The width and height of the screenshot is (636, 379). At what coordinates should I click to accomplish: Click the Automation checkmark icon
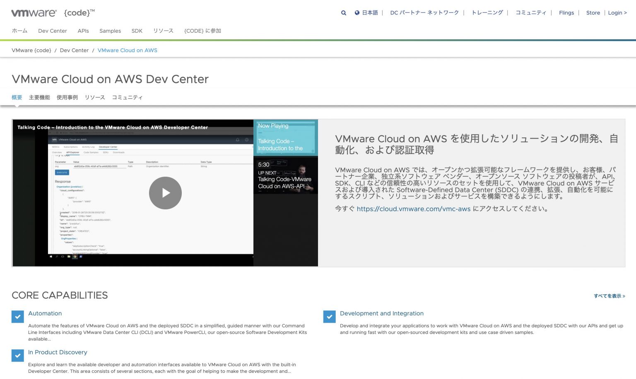tap(18, 317)
